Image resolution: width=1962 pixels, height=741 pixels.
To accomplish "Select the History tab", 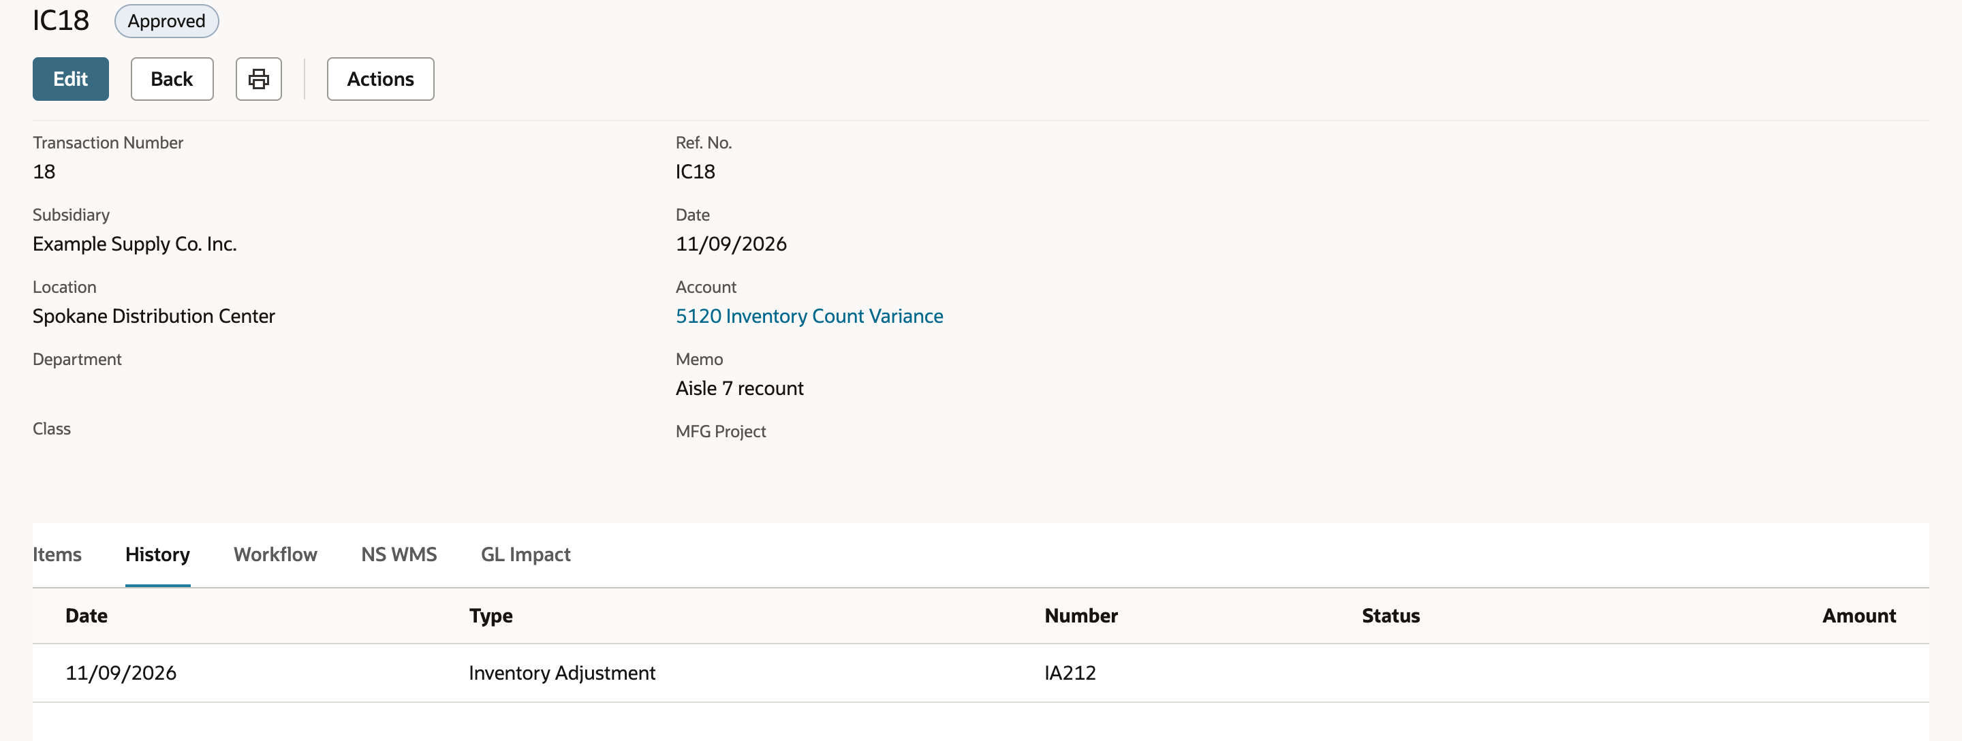I will tap(157, 554).
